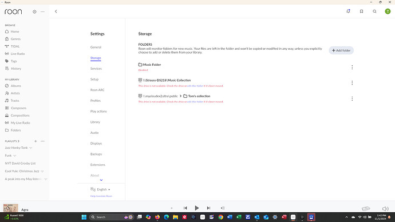Open options menu for Tom's collection folder

pyautogui.click(x=352, y=98)
